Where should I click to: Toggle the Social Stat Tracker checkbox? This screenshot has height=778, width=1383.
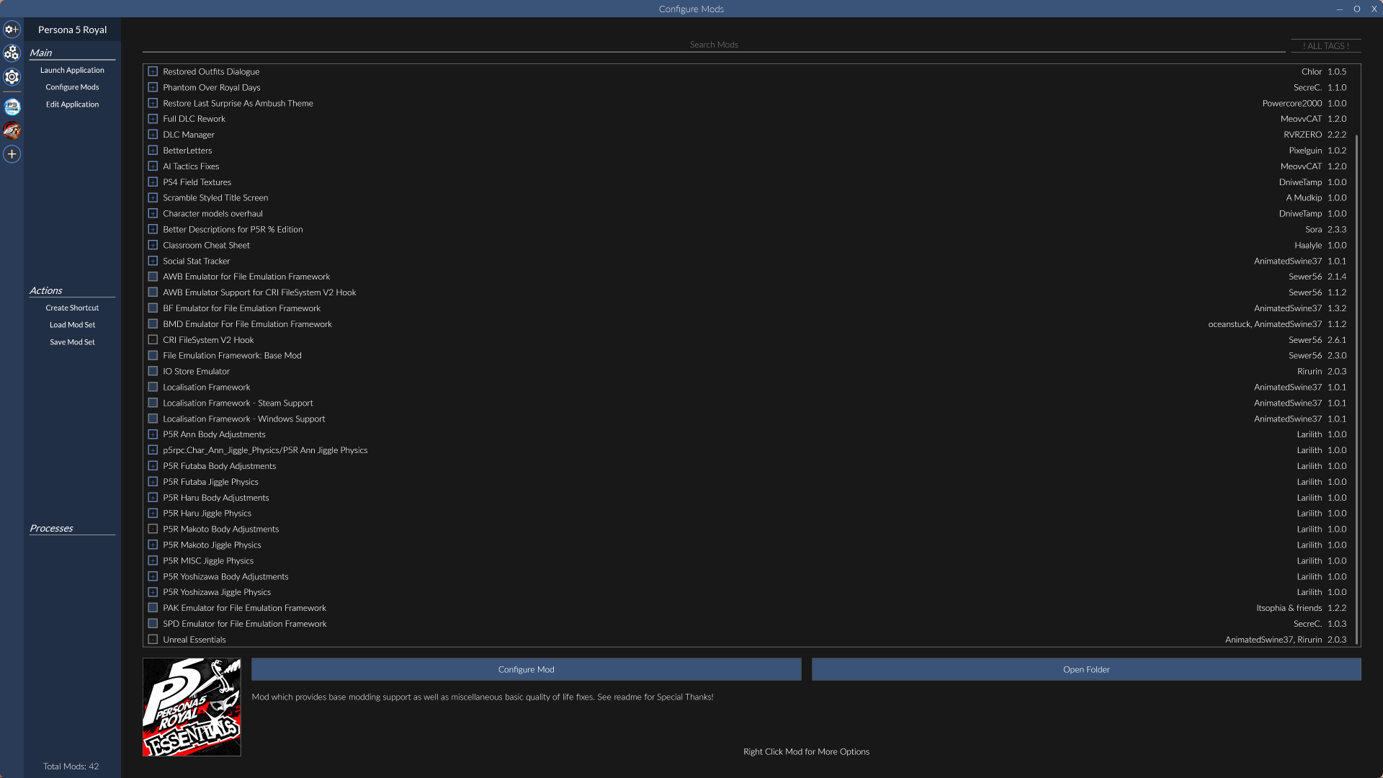(x=153, y=261)
